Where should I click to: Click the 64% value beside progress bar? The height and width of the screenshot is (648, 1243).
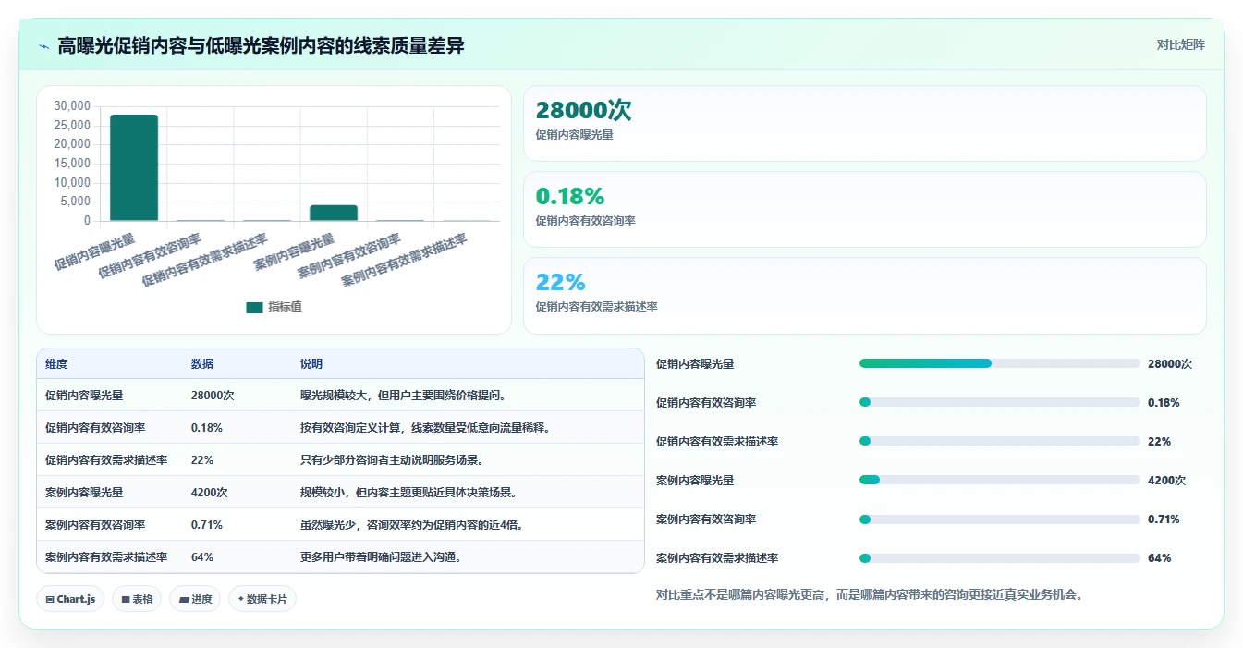[x=1159, y=557]
